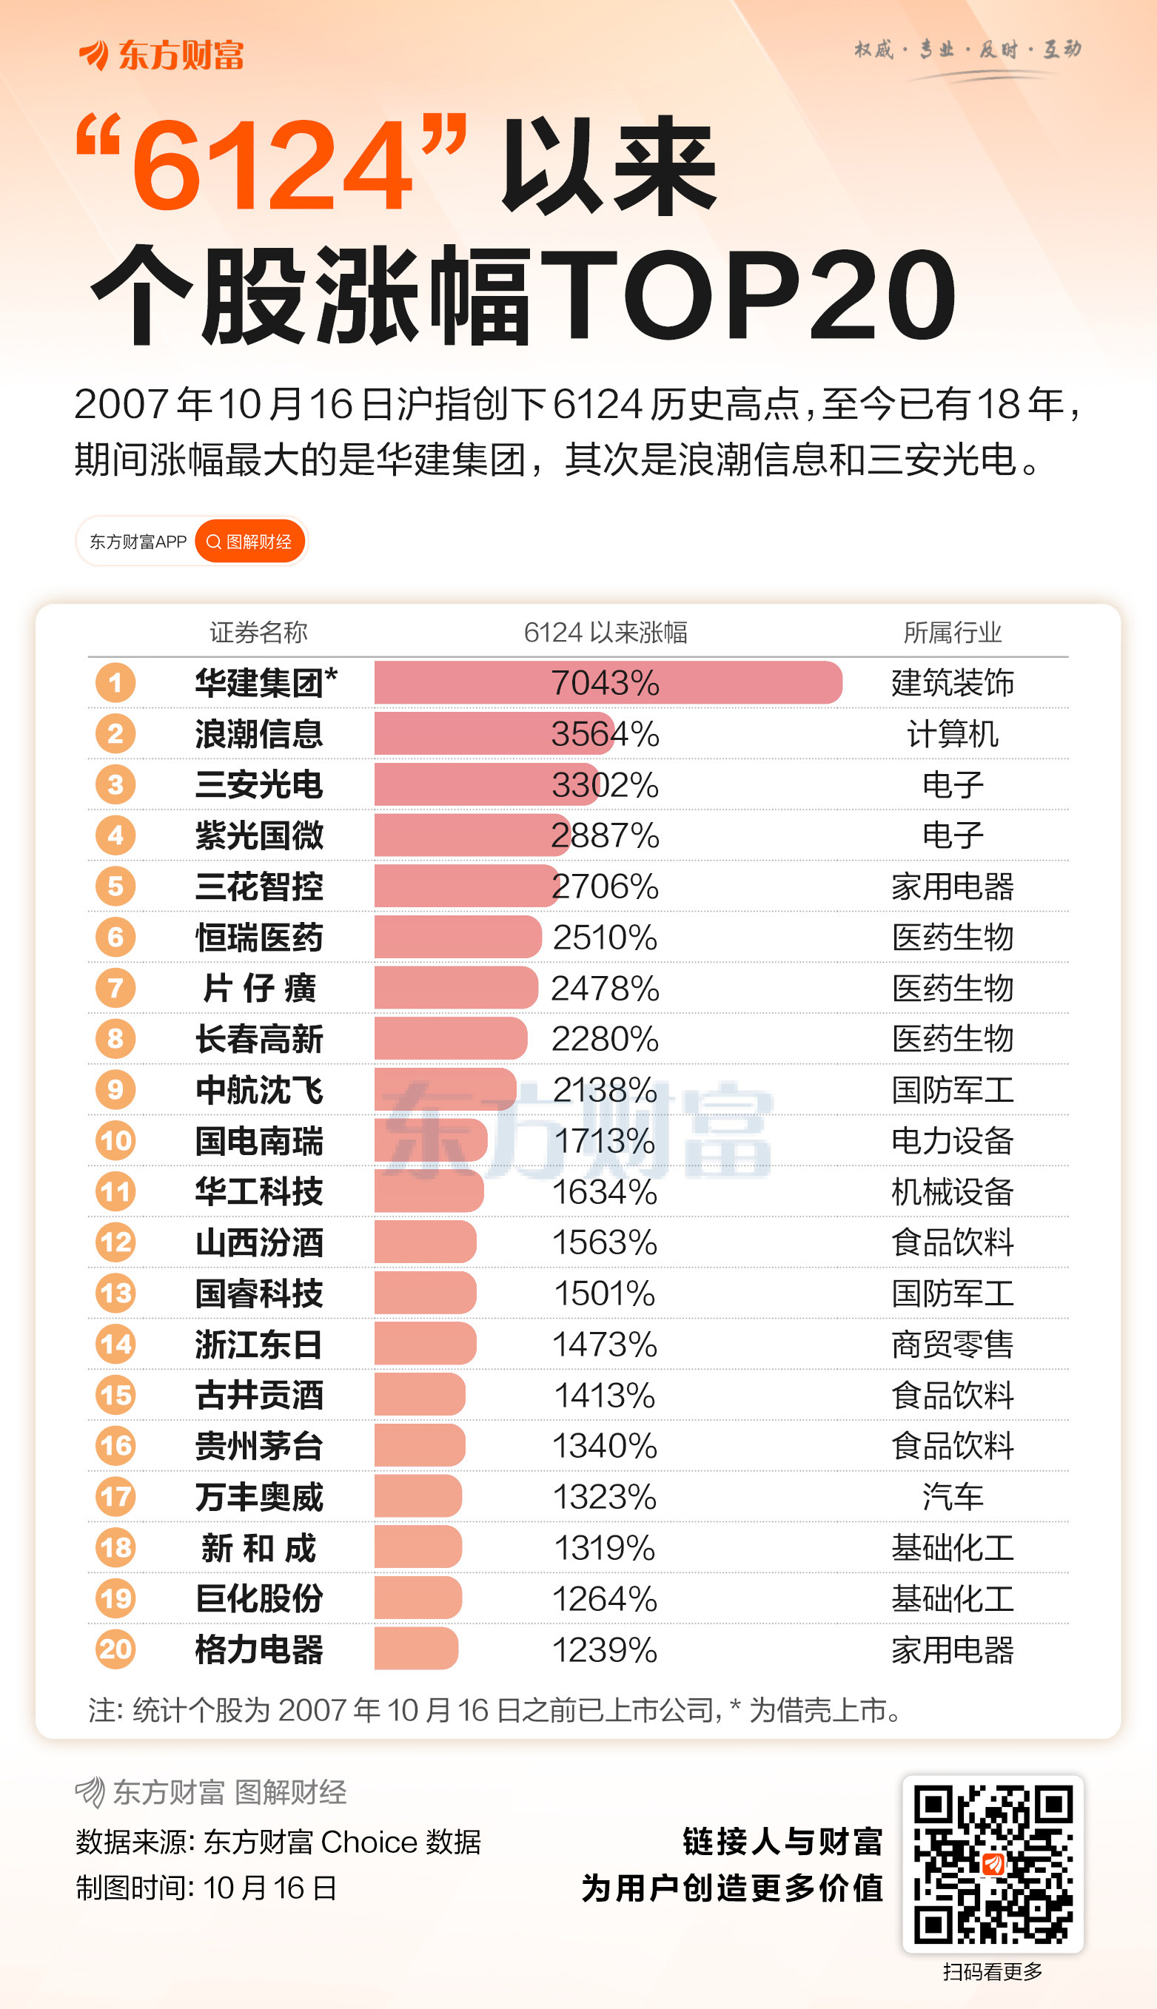Click the magnifier icon in 图解财经 button
The width and height of the screenshot is (1157, 2009).
213,542
